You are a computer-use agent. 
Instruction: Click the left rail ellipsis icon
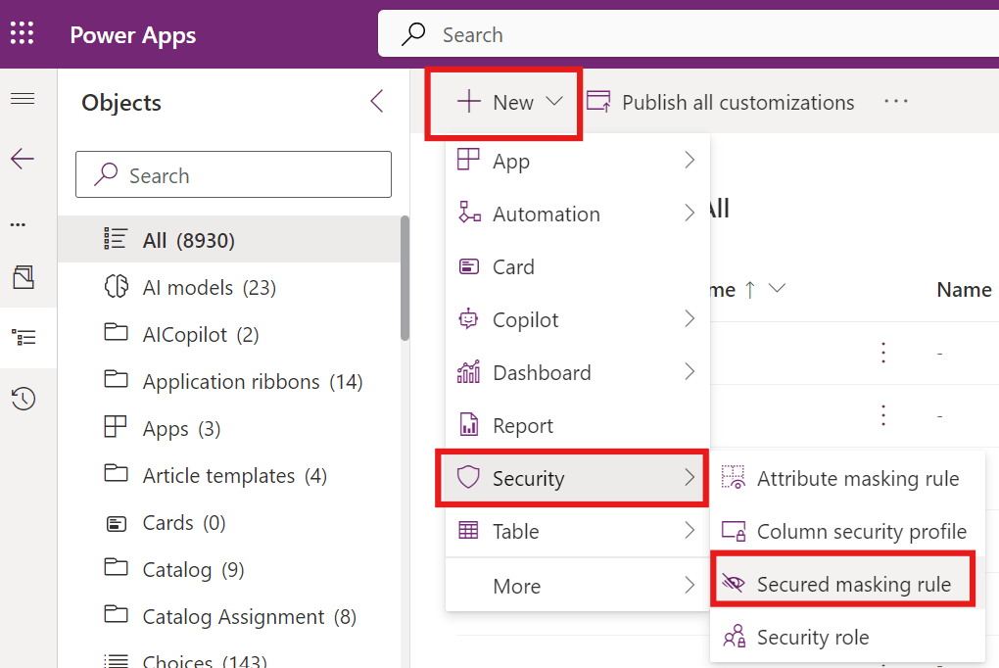18,224
